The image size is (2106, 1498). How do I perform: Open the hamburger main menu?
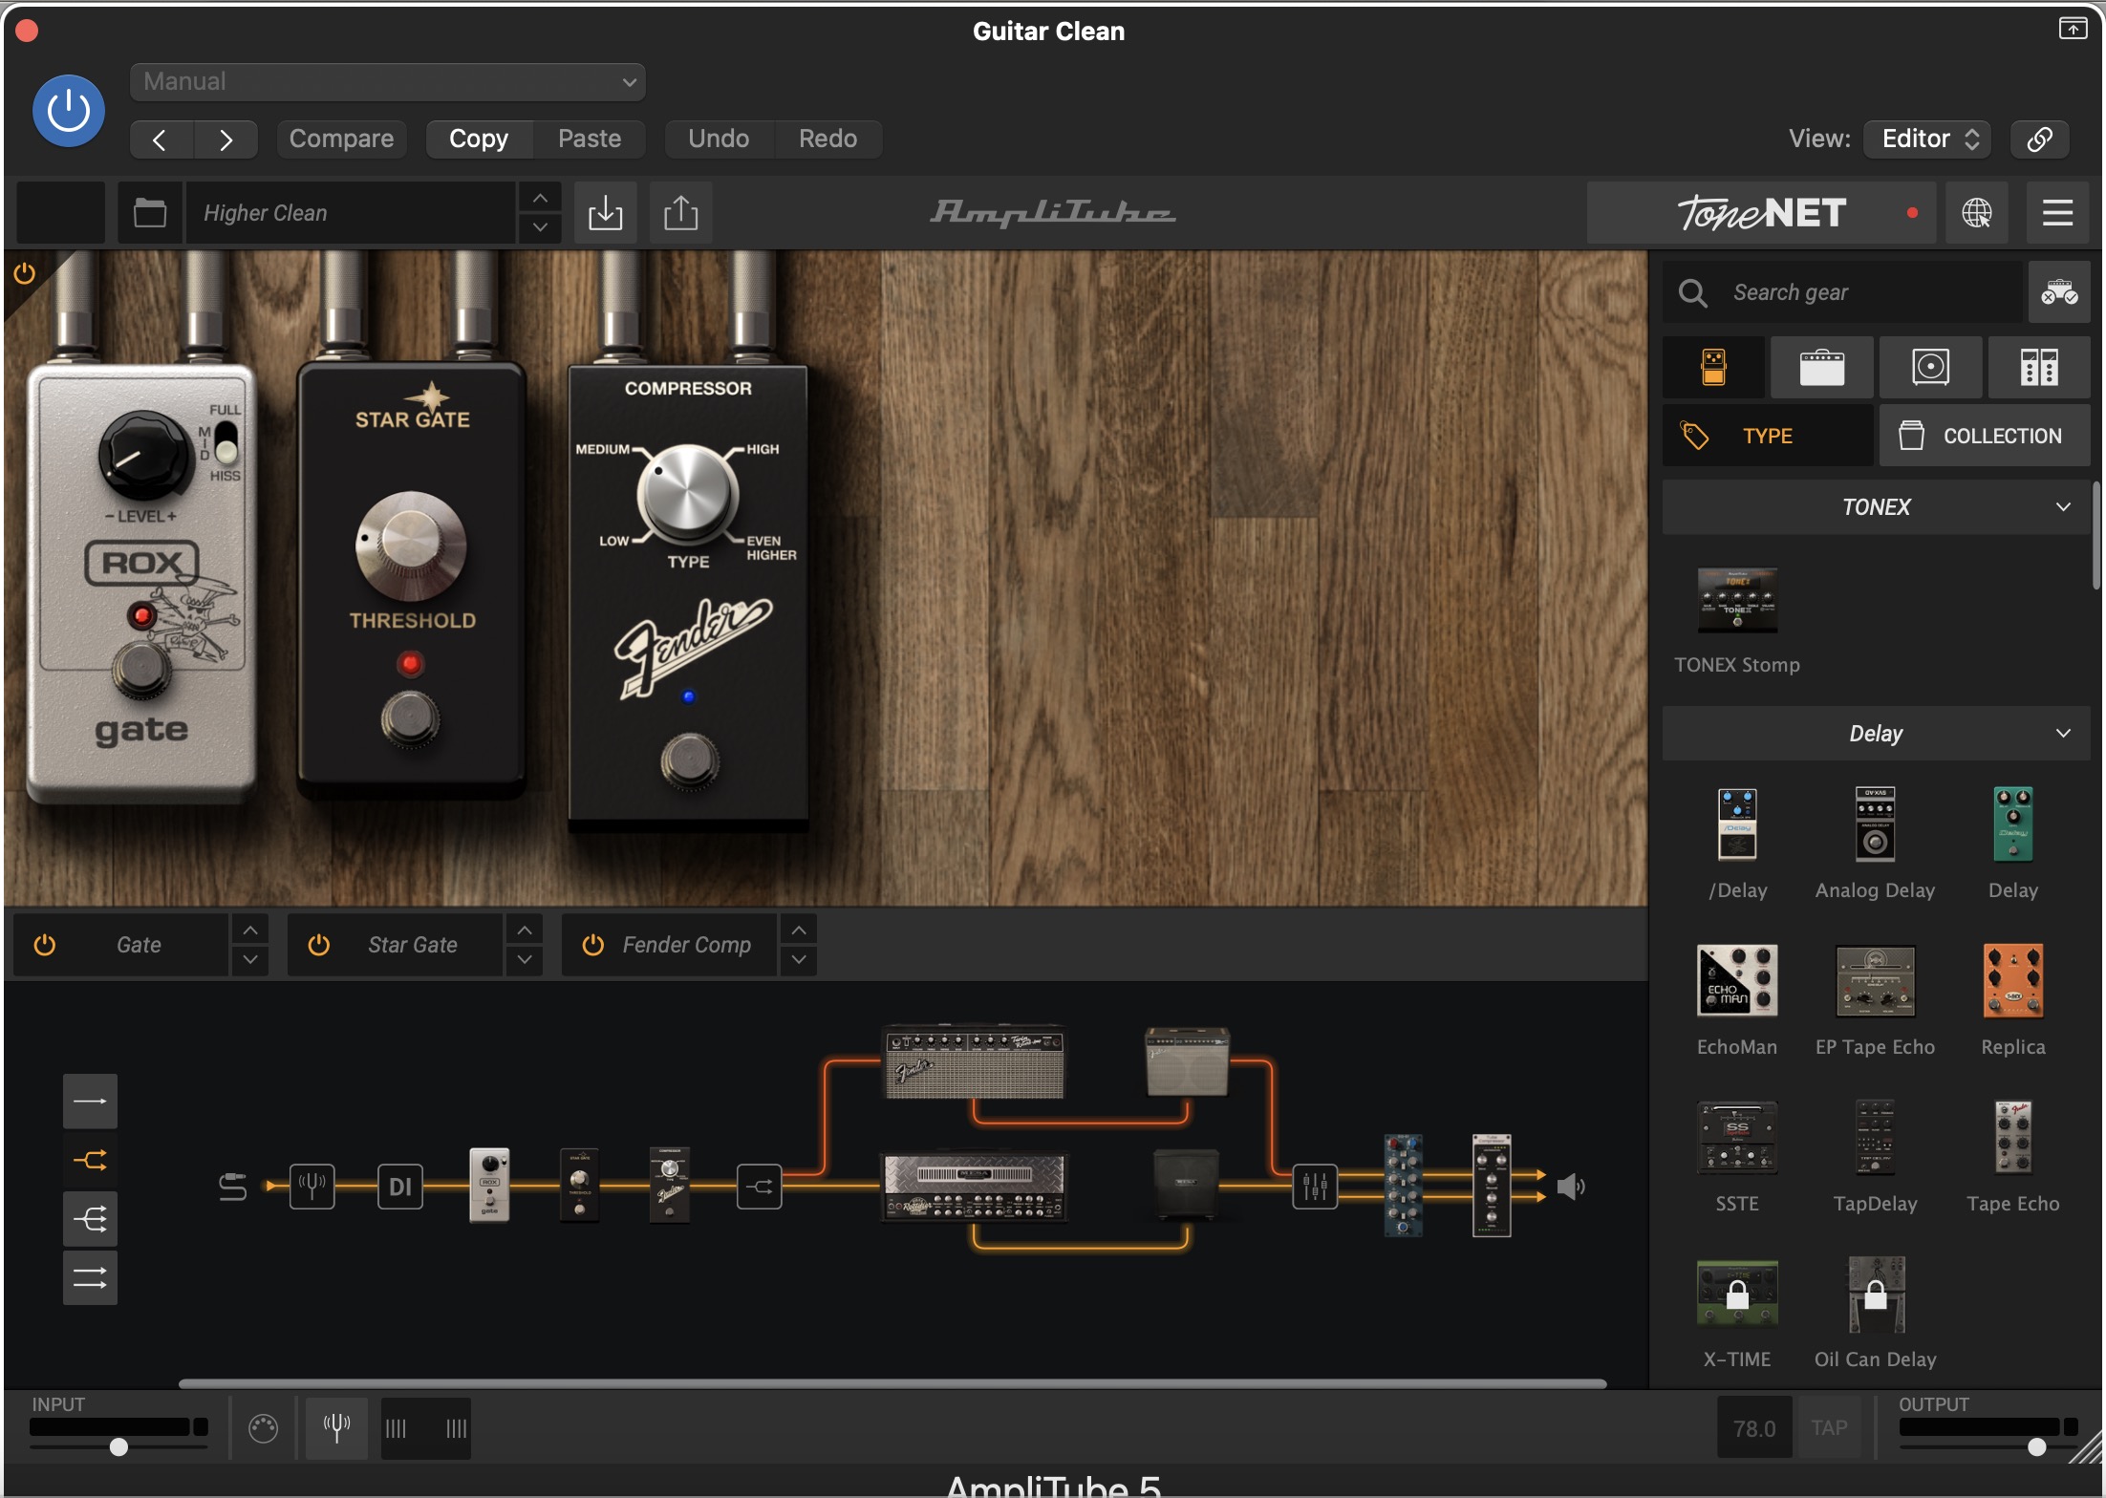click(2057, 213)
